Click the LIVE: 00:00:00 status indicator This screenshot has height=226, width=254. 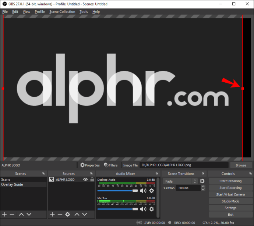point(151,223)
